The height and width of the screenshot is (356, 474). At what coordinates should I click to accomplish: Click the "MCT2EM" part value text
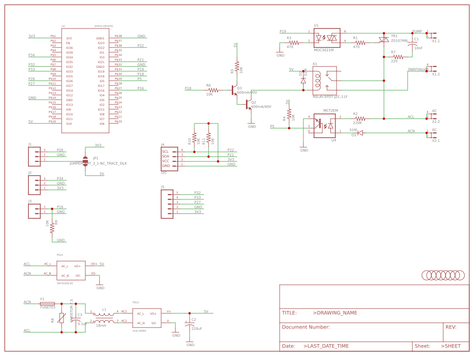(x=331, y=111)
